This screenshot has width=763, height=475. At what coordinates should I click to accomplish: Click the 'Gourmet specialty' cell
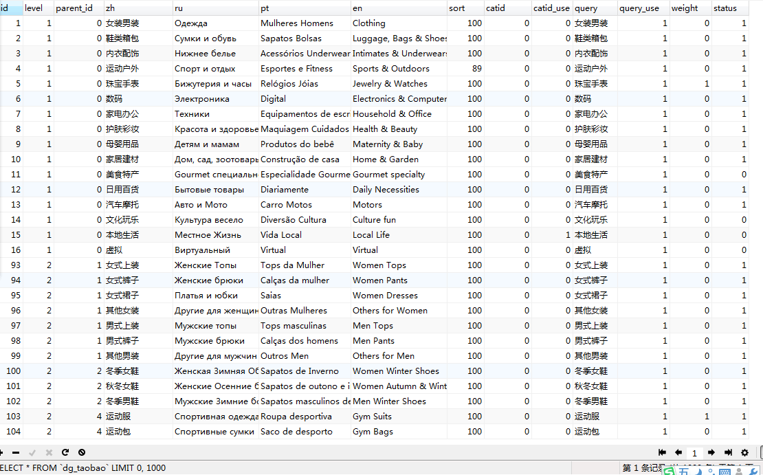pyautogui.click(x=399, y=174)
